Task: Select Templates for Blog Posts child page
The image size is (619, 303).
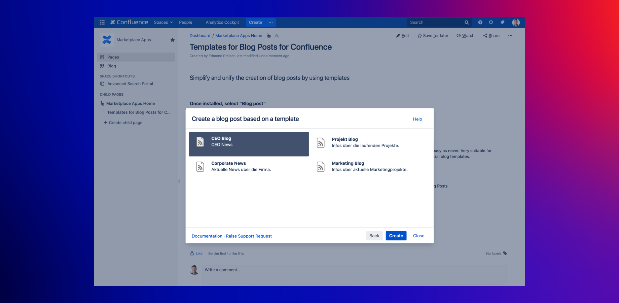Action: click(139, 112)
